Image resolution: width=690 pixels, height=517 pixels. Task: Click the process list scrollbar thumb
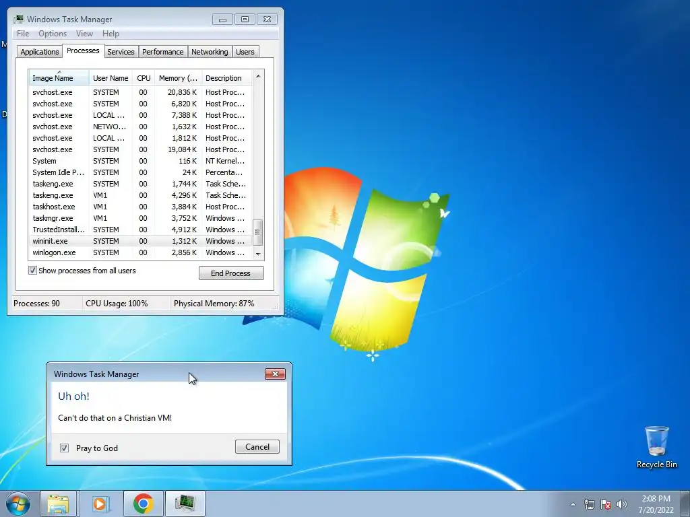[x=258, y=232]
